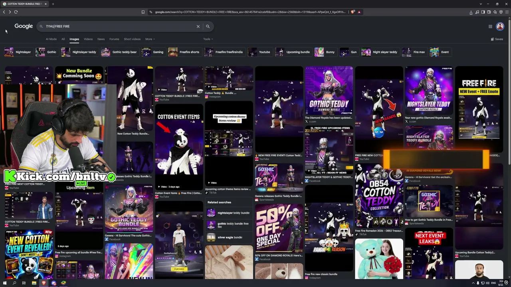The height and width of the screenshot is (287, 511).
Task: Go back to the previous page
Action: [x=4, y=12]
